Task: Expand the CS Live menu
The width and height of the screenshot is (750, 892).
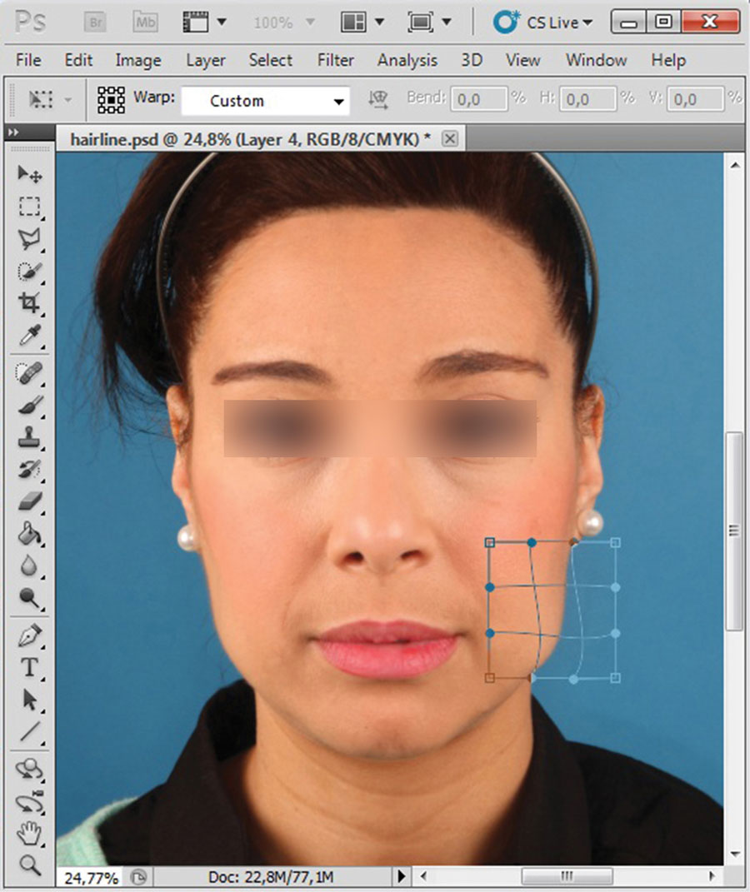Action: (543, 22)
